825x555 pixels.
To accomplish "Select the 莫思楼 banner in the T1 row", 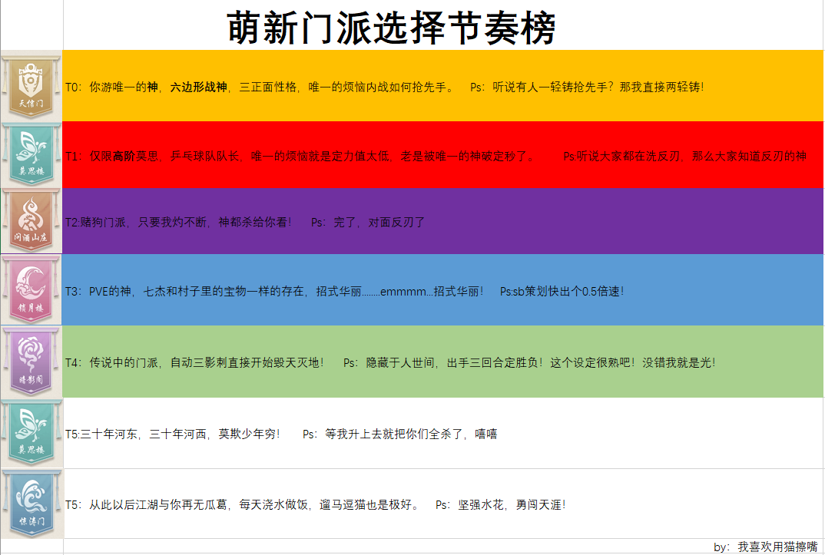I will coord(31,156).
